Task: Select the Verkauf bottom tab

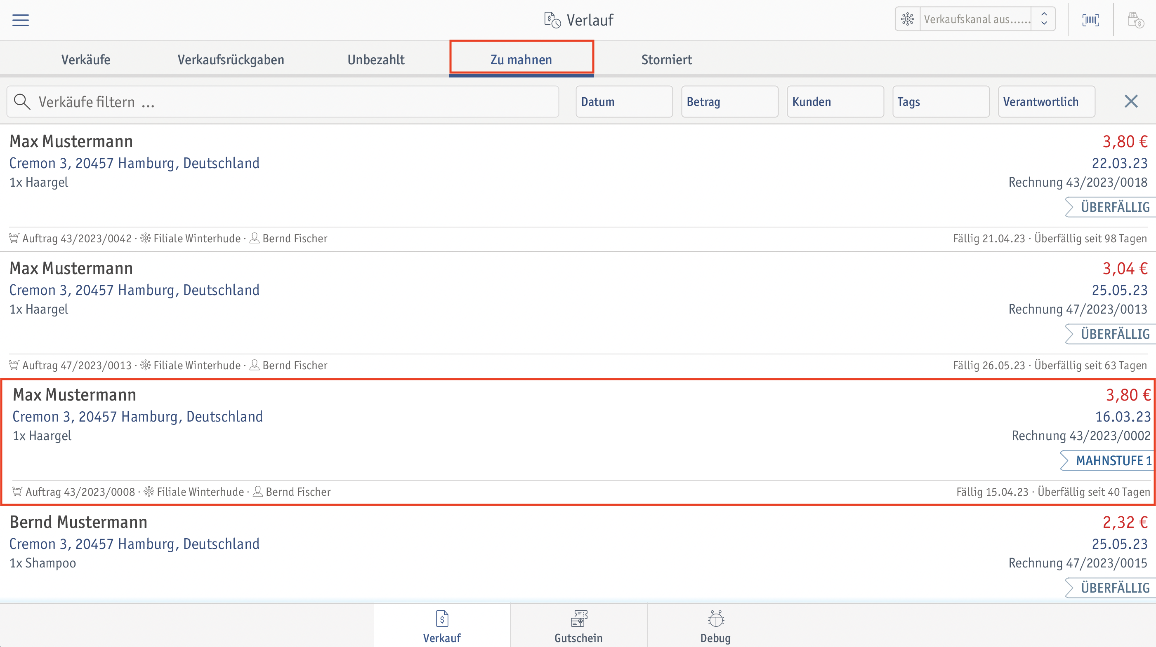Action: (x=442, y=626)
